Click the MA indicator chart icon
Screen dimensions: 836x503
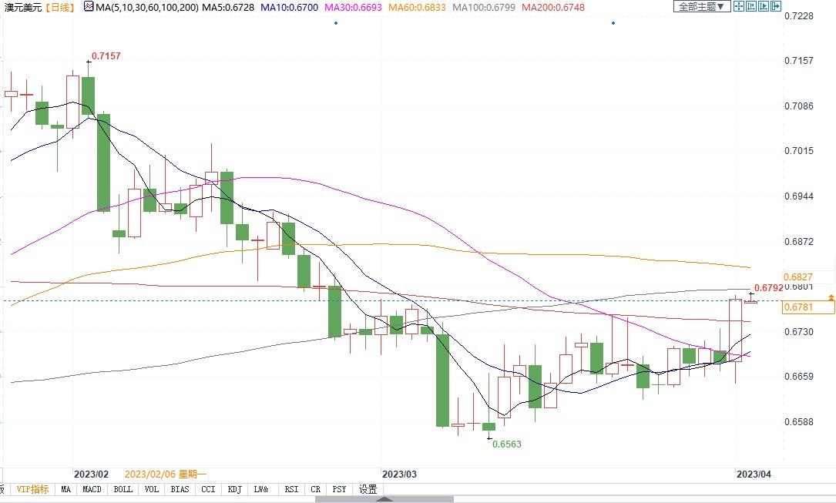coord(88,7)
